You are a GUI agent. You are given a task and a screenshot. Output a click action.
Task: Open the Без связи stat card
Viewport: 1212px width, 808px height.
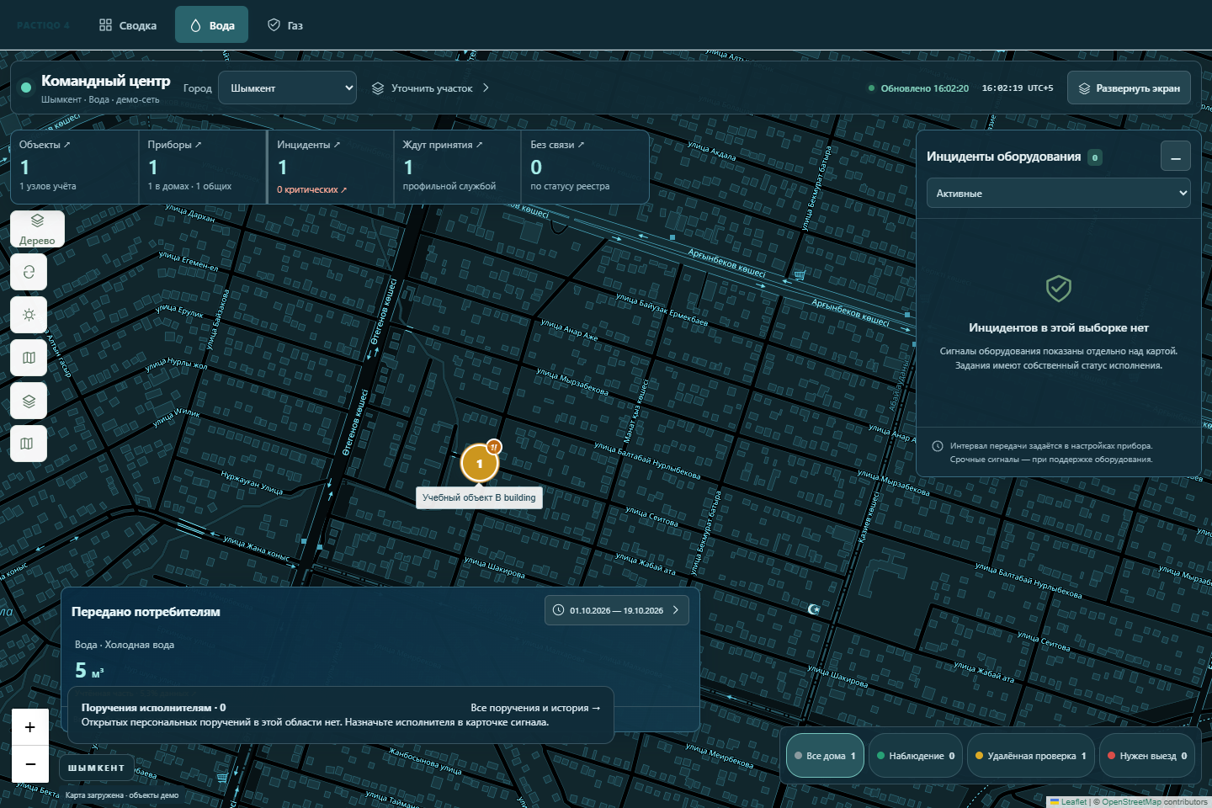pyautogui.click(x=585, y=167)
